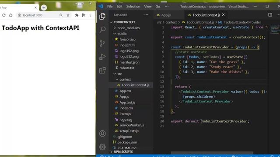The width and height of the screenshot is (280, 157).
Task: Click the TodoListContextProvider breadcrumb symbol
Action: tap(242, 22)
